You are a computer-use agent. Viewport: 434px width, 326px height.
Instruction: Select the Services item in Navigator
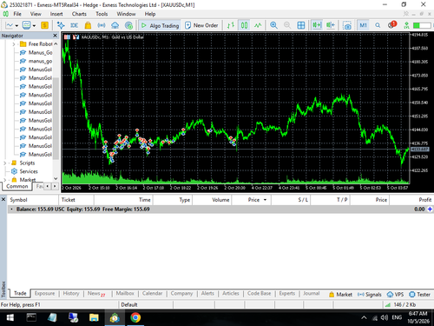[x=29, y=171]
